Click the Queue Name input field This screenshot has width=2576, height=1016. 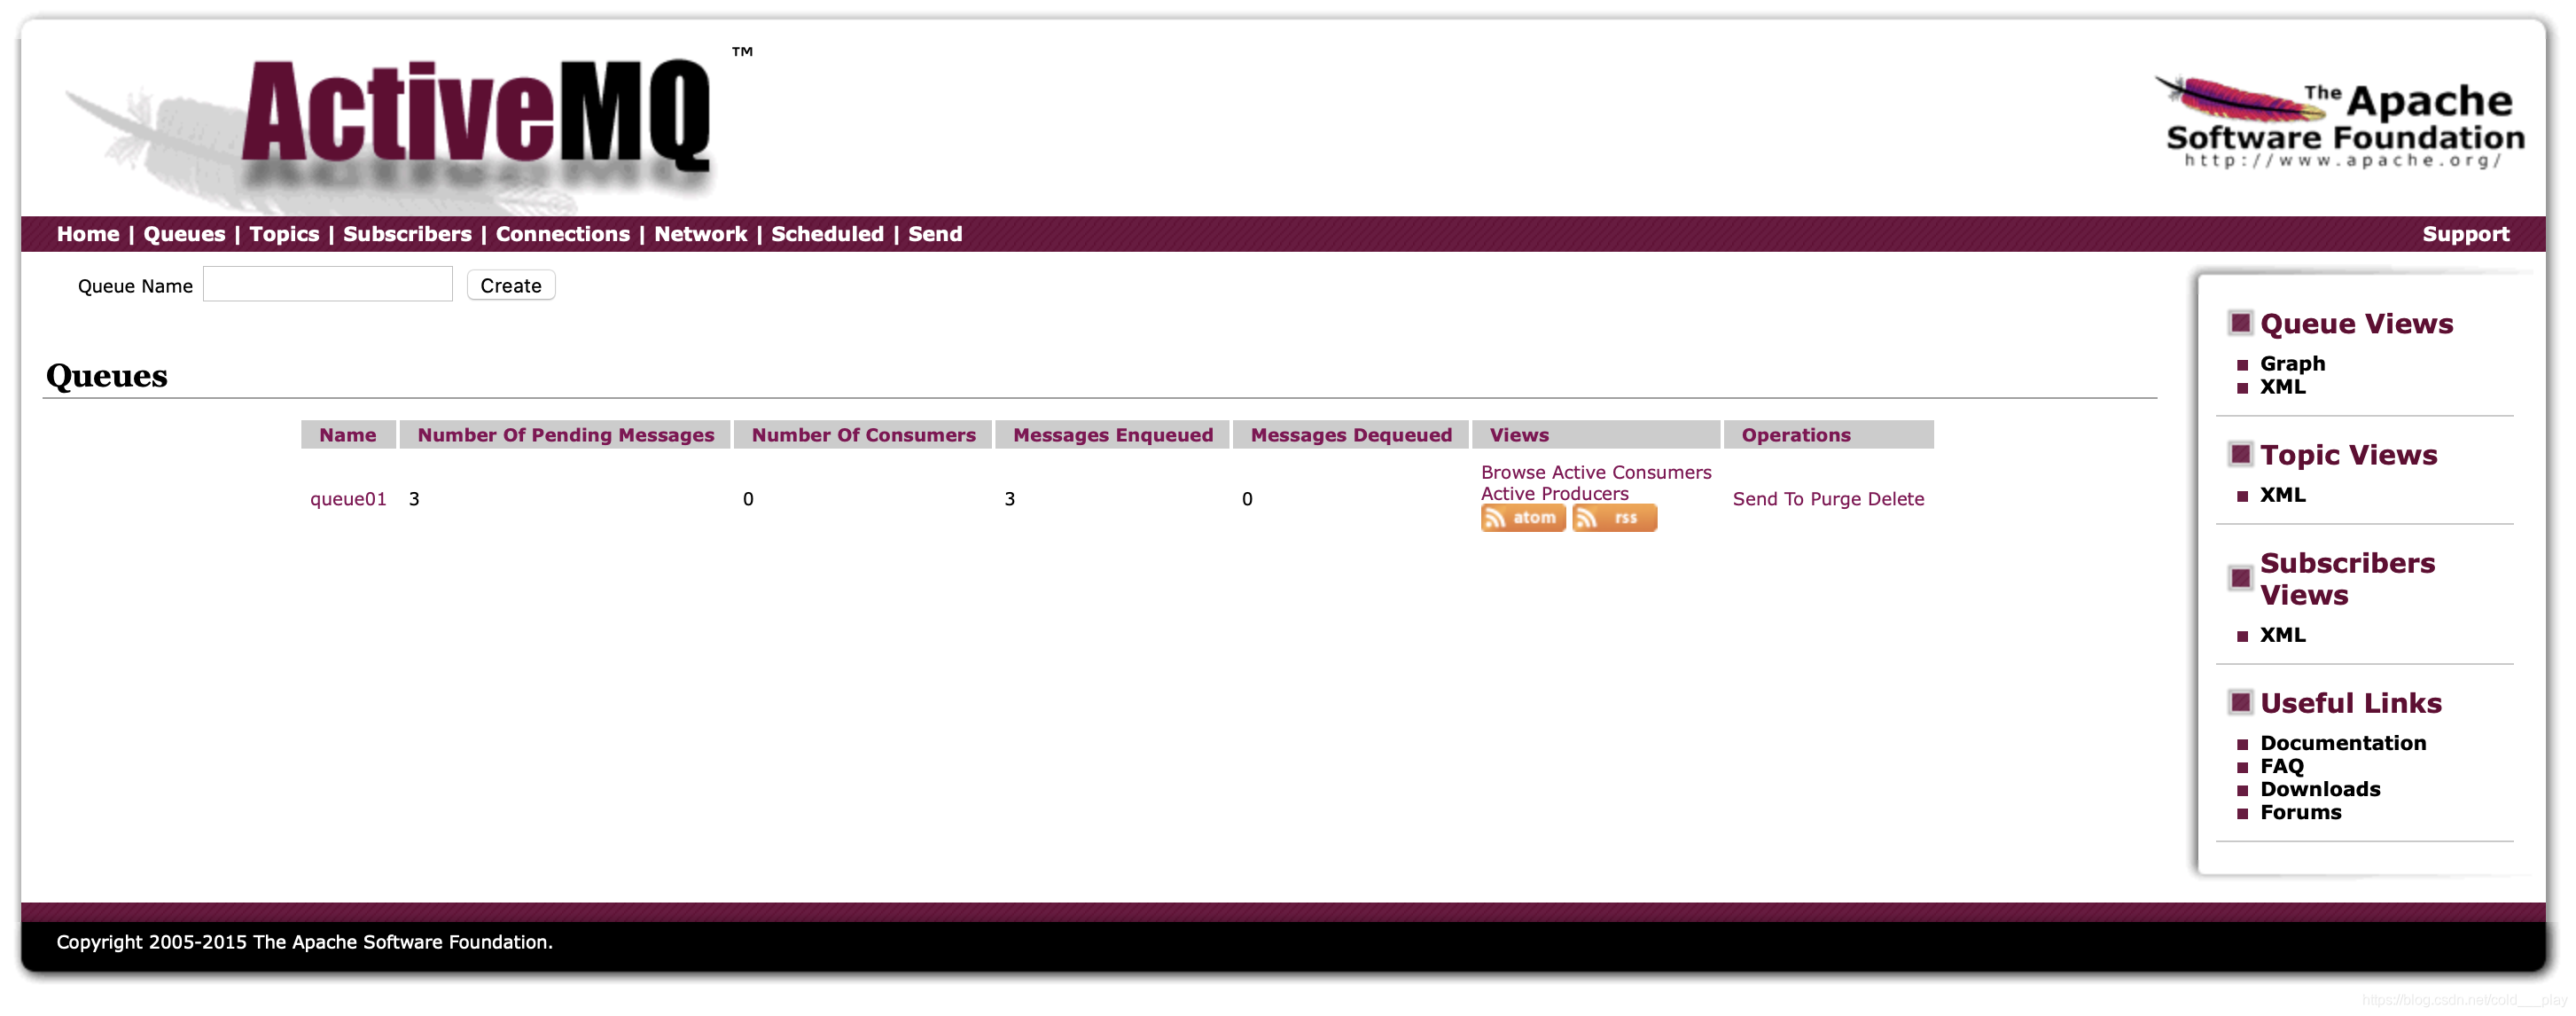(x=329, y=285)
